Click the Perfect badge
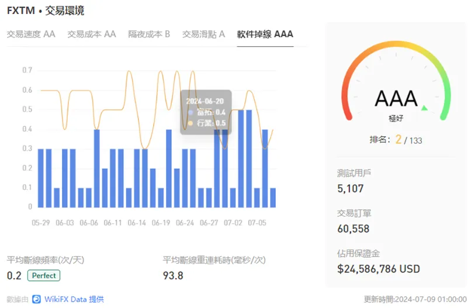Image resolution: width=468 pixels, height=308 pixels. pos(44,275)
